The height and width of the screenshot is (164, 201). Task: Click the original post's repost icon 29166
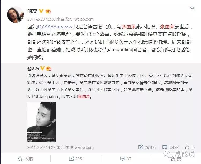click(x=147, y=147)
